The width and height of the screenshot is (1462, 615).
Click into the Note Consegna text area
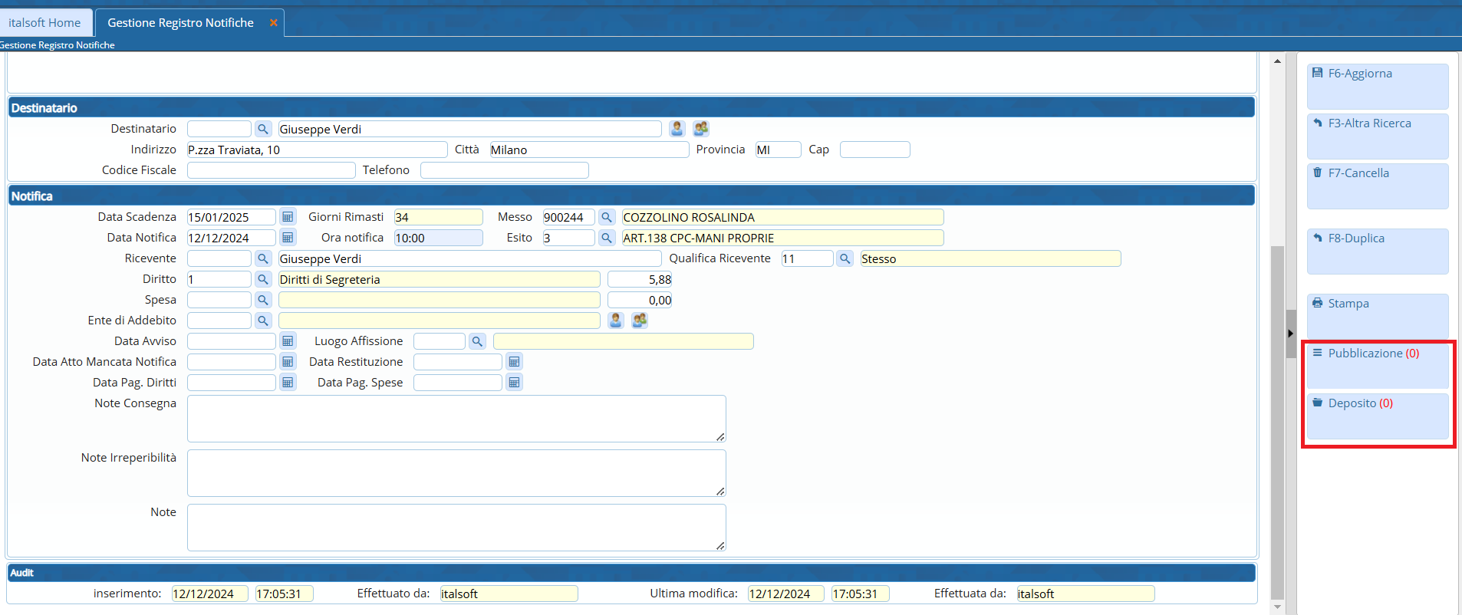tap(456, 419)
